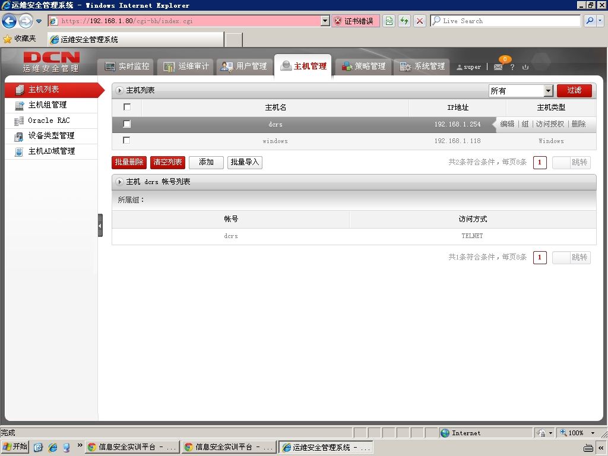Switch to 策略管理 tab
This screenshot has height=456, width=608.
click(x=363, y=66)
